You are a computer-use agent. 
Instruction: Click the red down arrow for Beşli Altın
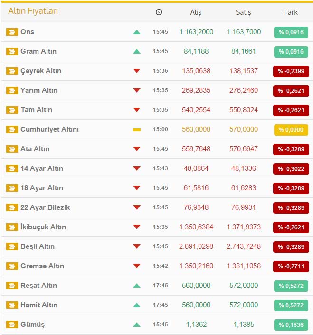(137, 246)
